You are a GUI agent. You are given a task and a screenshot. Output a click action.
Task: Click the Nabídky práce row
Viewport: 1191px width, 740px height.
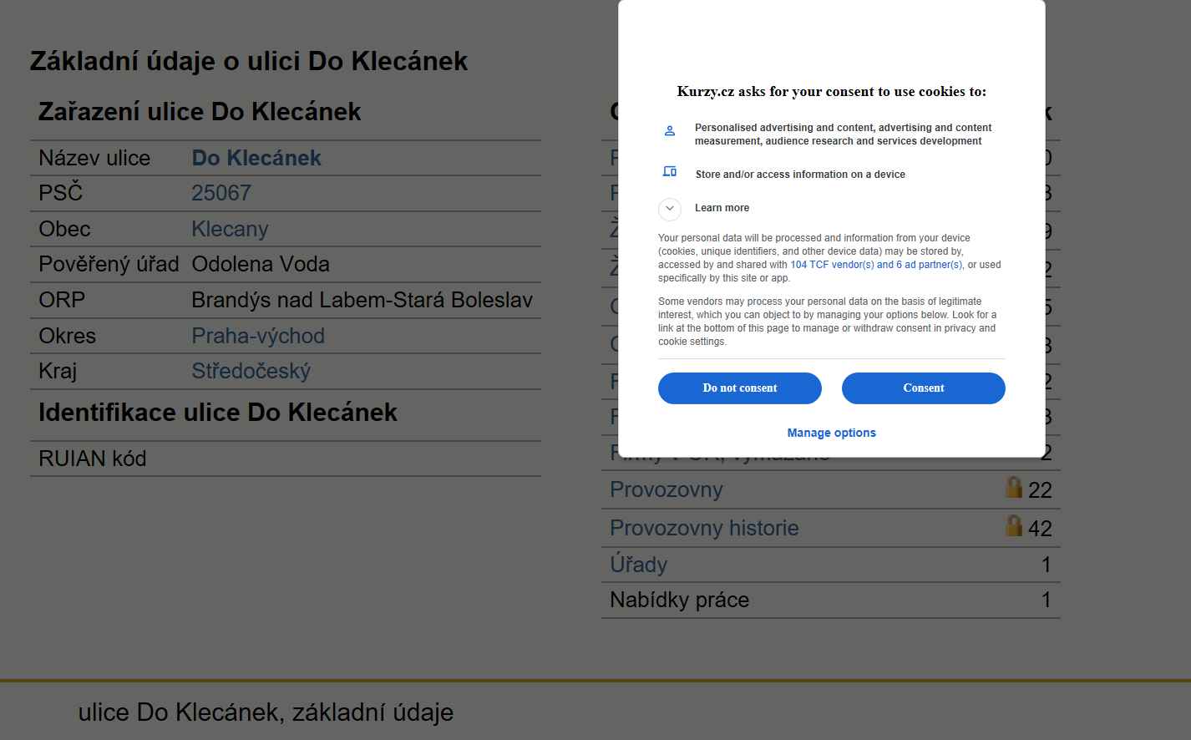coord(831,600)
